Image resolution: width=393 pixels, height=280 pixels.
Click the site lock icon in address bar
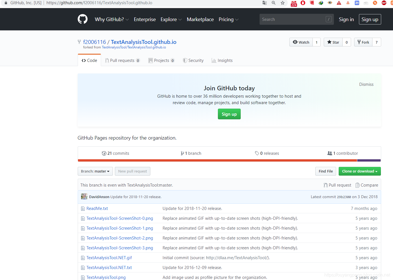(x=6, y=3)
